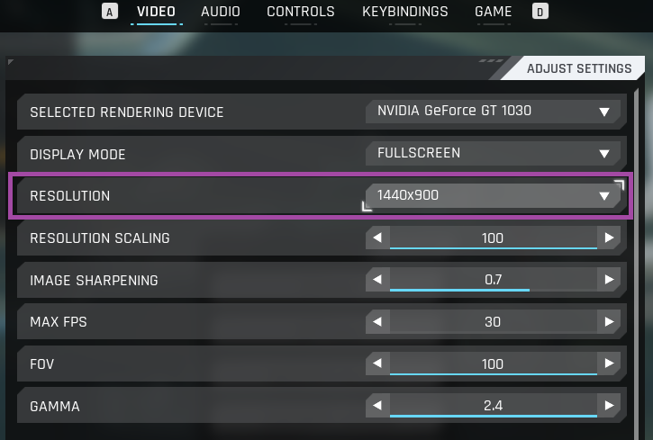The width and height of the screenshot is (653, 440).
Task: Increase Resolution Scaling with right arrow
Action: click(x=610, y=238)
